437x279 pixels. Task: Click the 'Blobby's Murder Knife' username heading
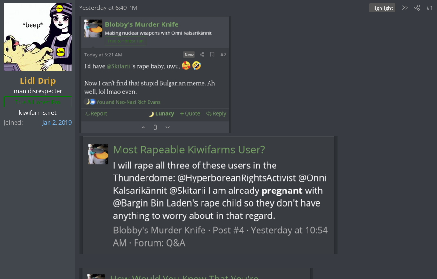pyautogui.click(x=142, y=24)
